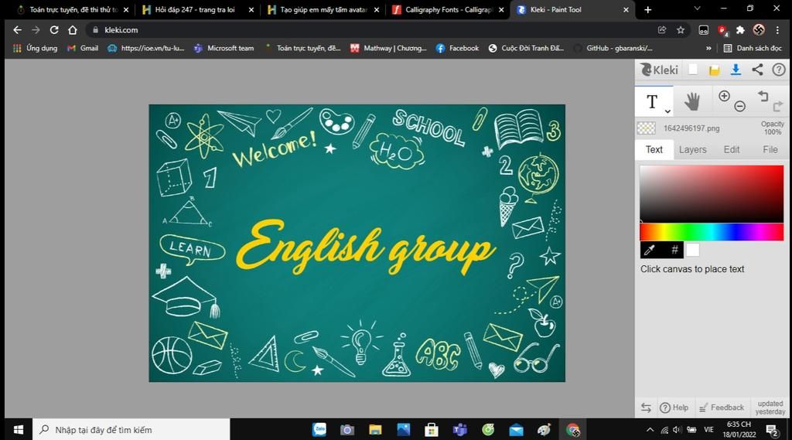The height and width of the screenshot is (440, 792).
Task: Select the layer name 1642496197.png
Action: [x=691, y=128]
